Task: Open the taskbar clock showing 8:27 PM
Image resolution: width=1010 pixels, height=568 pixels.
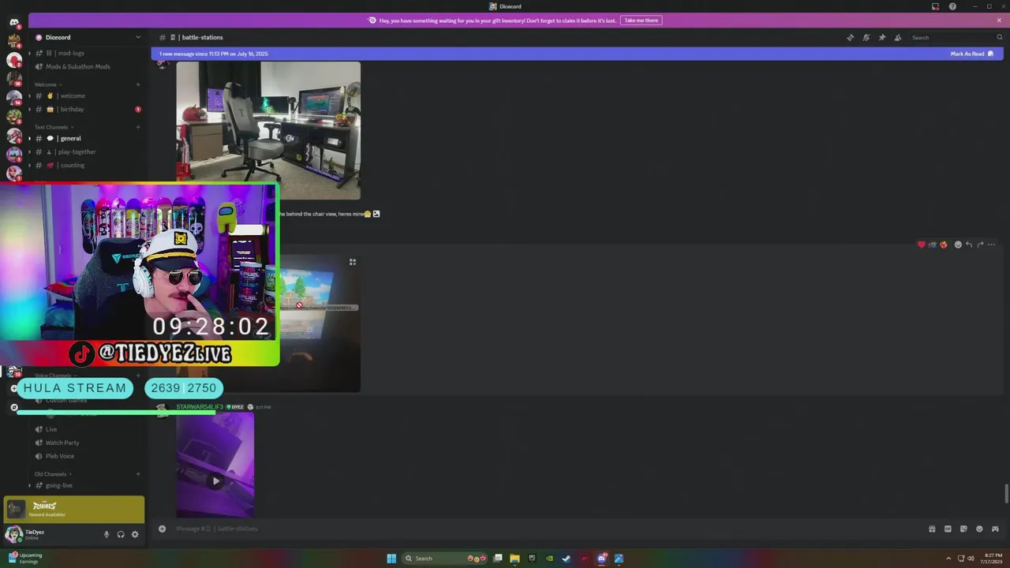Action: click(x=991, y=559)
